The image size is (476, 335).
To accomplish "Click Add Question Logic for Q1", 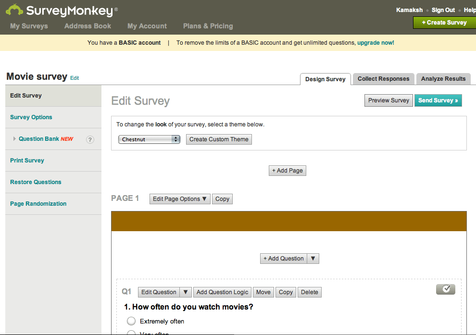I will [x=222, y=292].
